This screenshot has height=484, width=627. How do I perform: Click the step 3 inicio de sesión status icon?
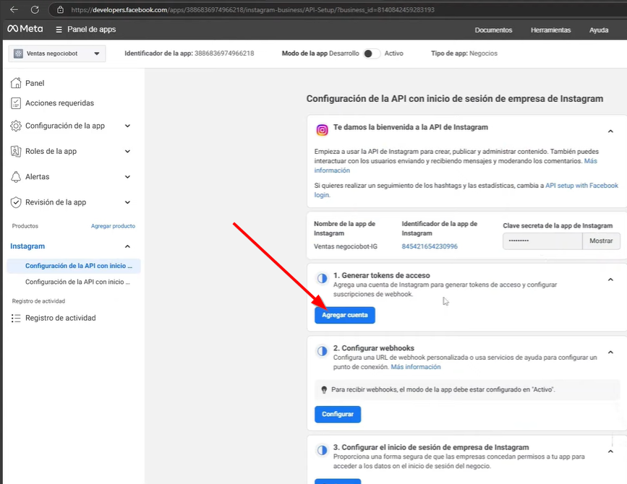[x=322, y=451]
